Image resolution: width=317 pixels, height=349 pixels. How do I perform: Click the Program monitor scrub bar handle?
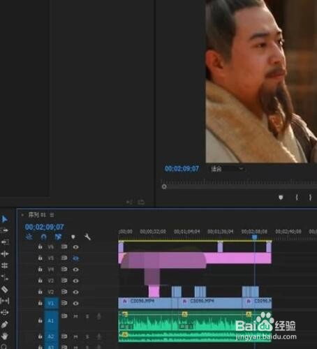pos(164,186)
